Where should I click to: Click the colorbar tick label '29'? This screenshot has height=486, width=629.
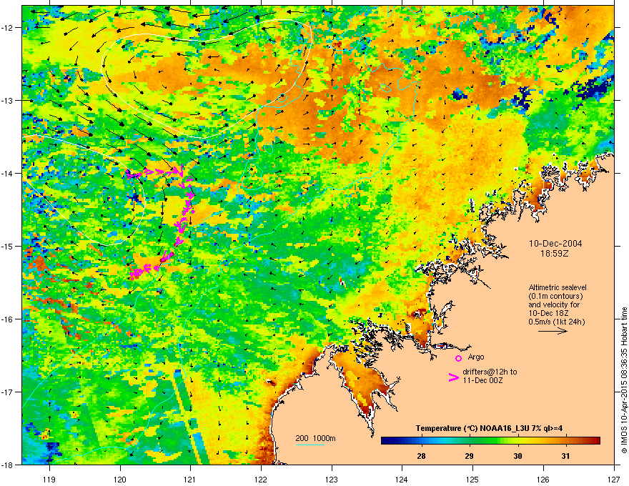click(470, 456)
